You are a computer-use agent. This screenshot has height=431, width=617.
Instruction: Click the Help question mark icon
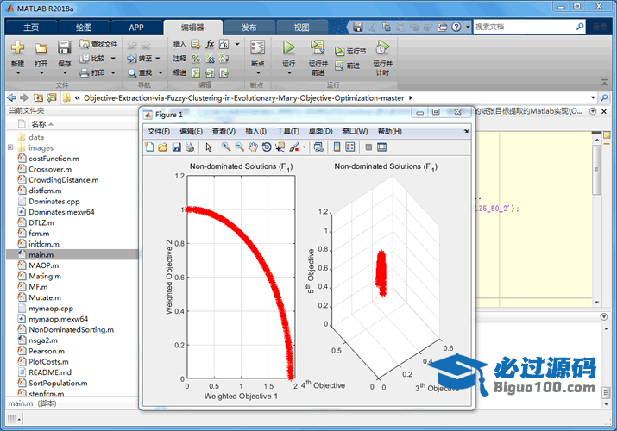456,27
